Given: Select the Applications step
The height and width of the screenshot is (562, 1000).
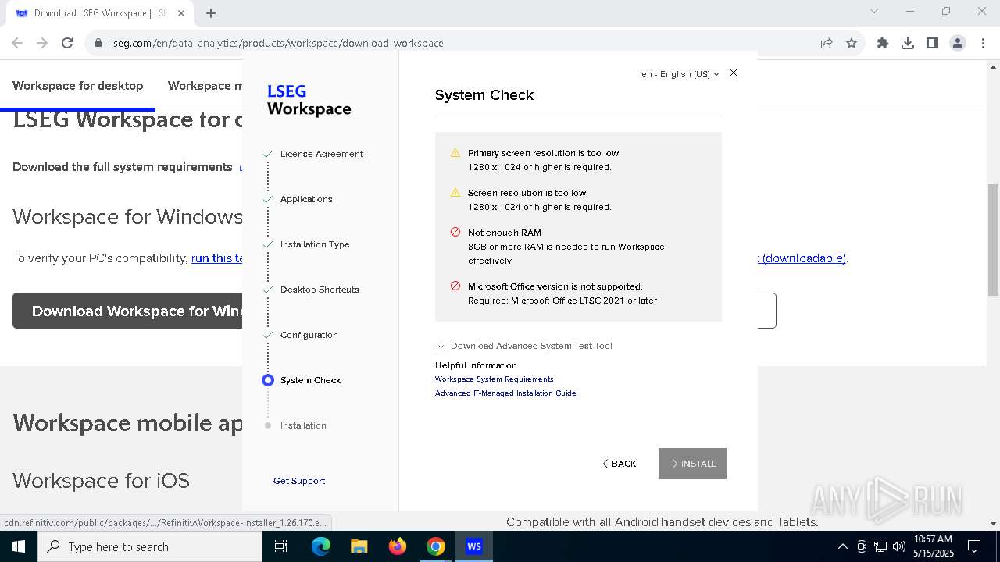Looking at the screenshot, I should point(306,199).
